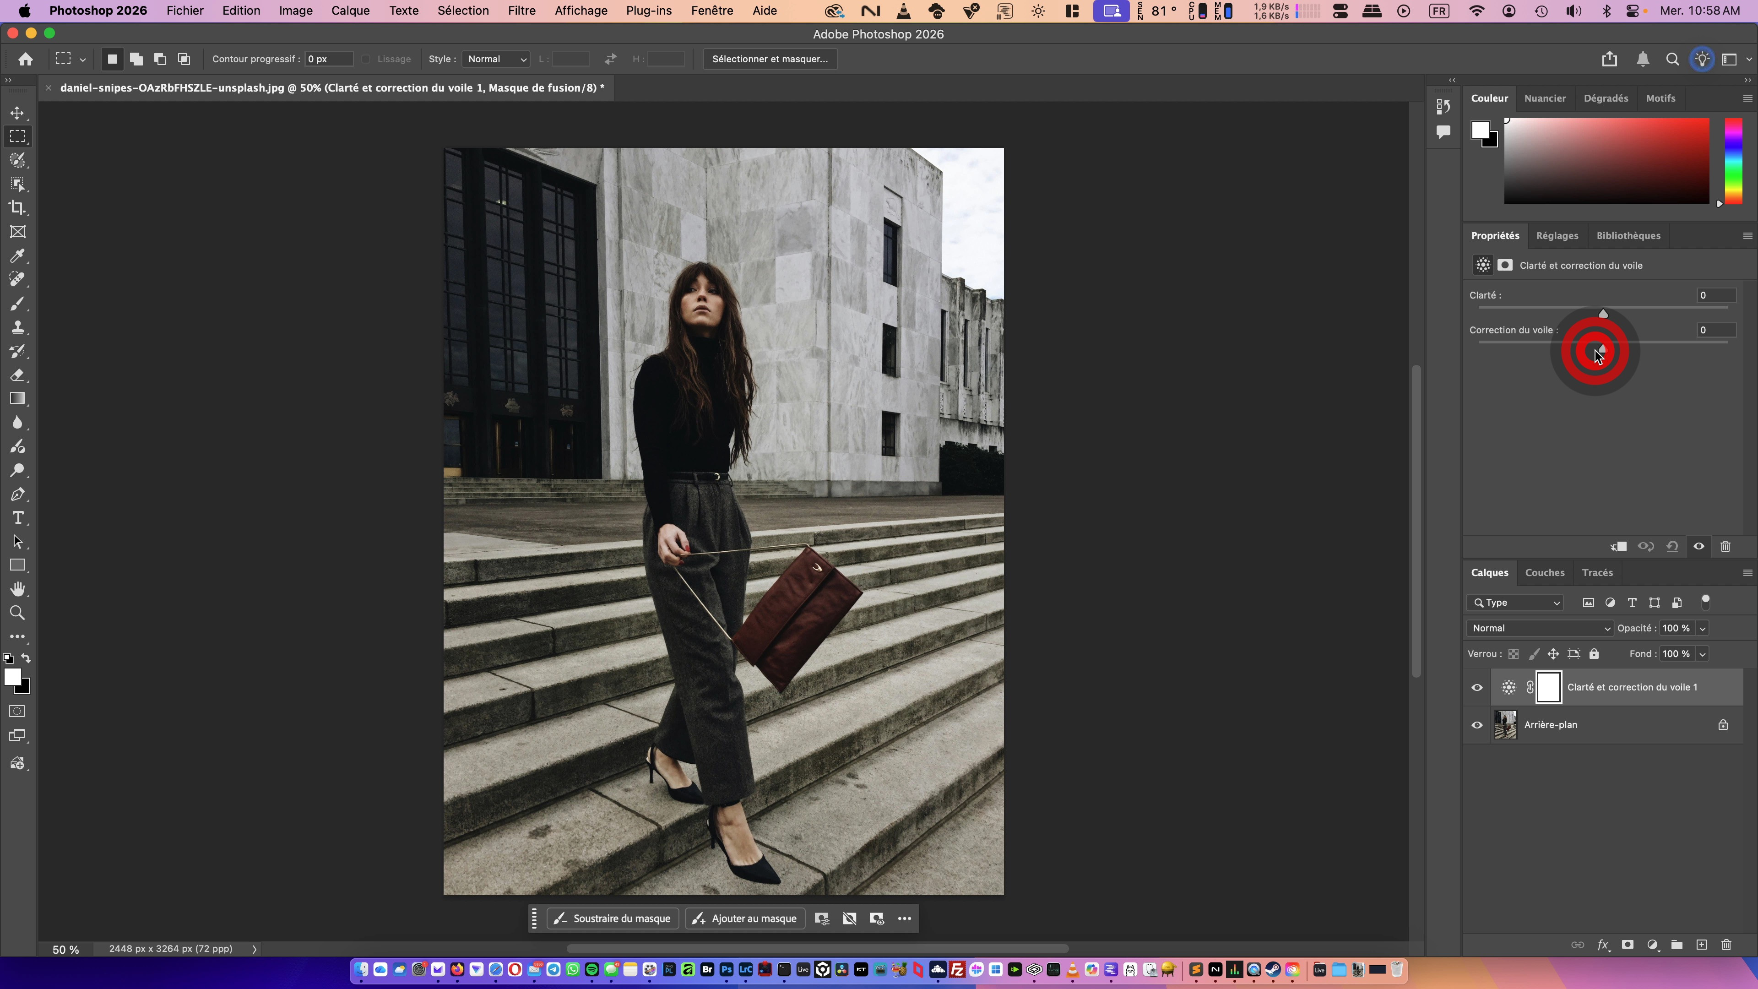Click the Clarté slider handle
This screenshot has width=1758, height=989.
pos(1603,313)
